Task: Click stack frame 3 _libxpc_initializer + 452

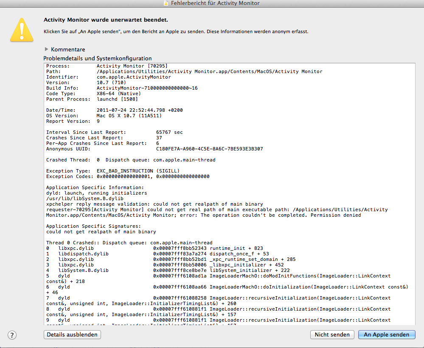Action: pos(165,265)
